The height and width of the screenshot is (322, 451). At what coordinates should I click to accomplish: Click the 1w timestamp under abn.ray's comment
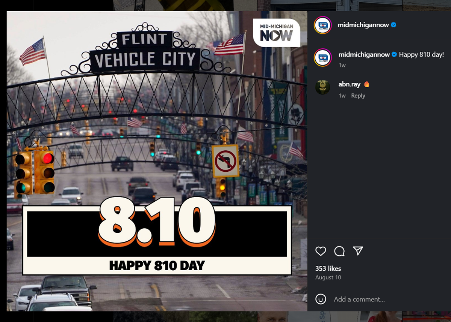point(342,96)
